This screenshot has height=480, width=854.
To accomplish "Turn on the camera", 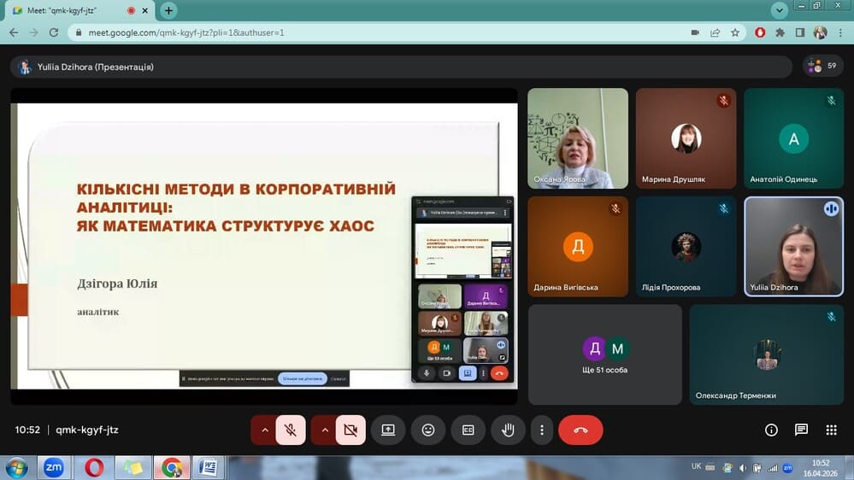I will (x=350, y=430).
